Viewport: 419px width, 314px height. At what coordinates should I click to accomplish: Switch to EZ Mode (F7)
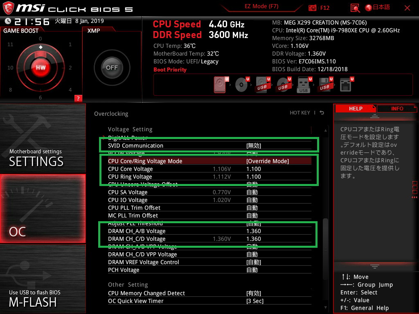tap(261, 7)
